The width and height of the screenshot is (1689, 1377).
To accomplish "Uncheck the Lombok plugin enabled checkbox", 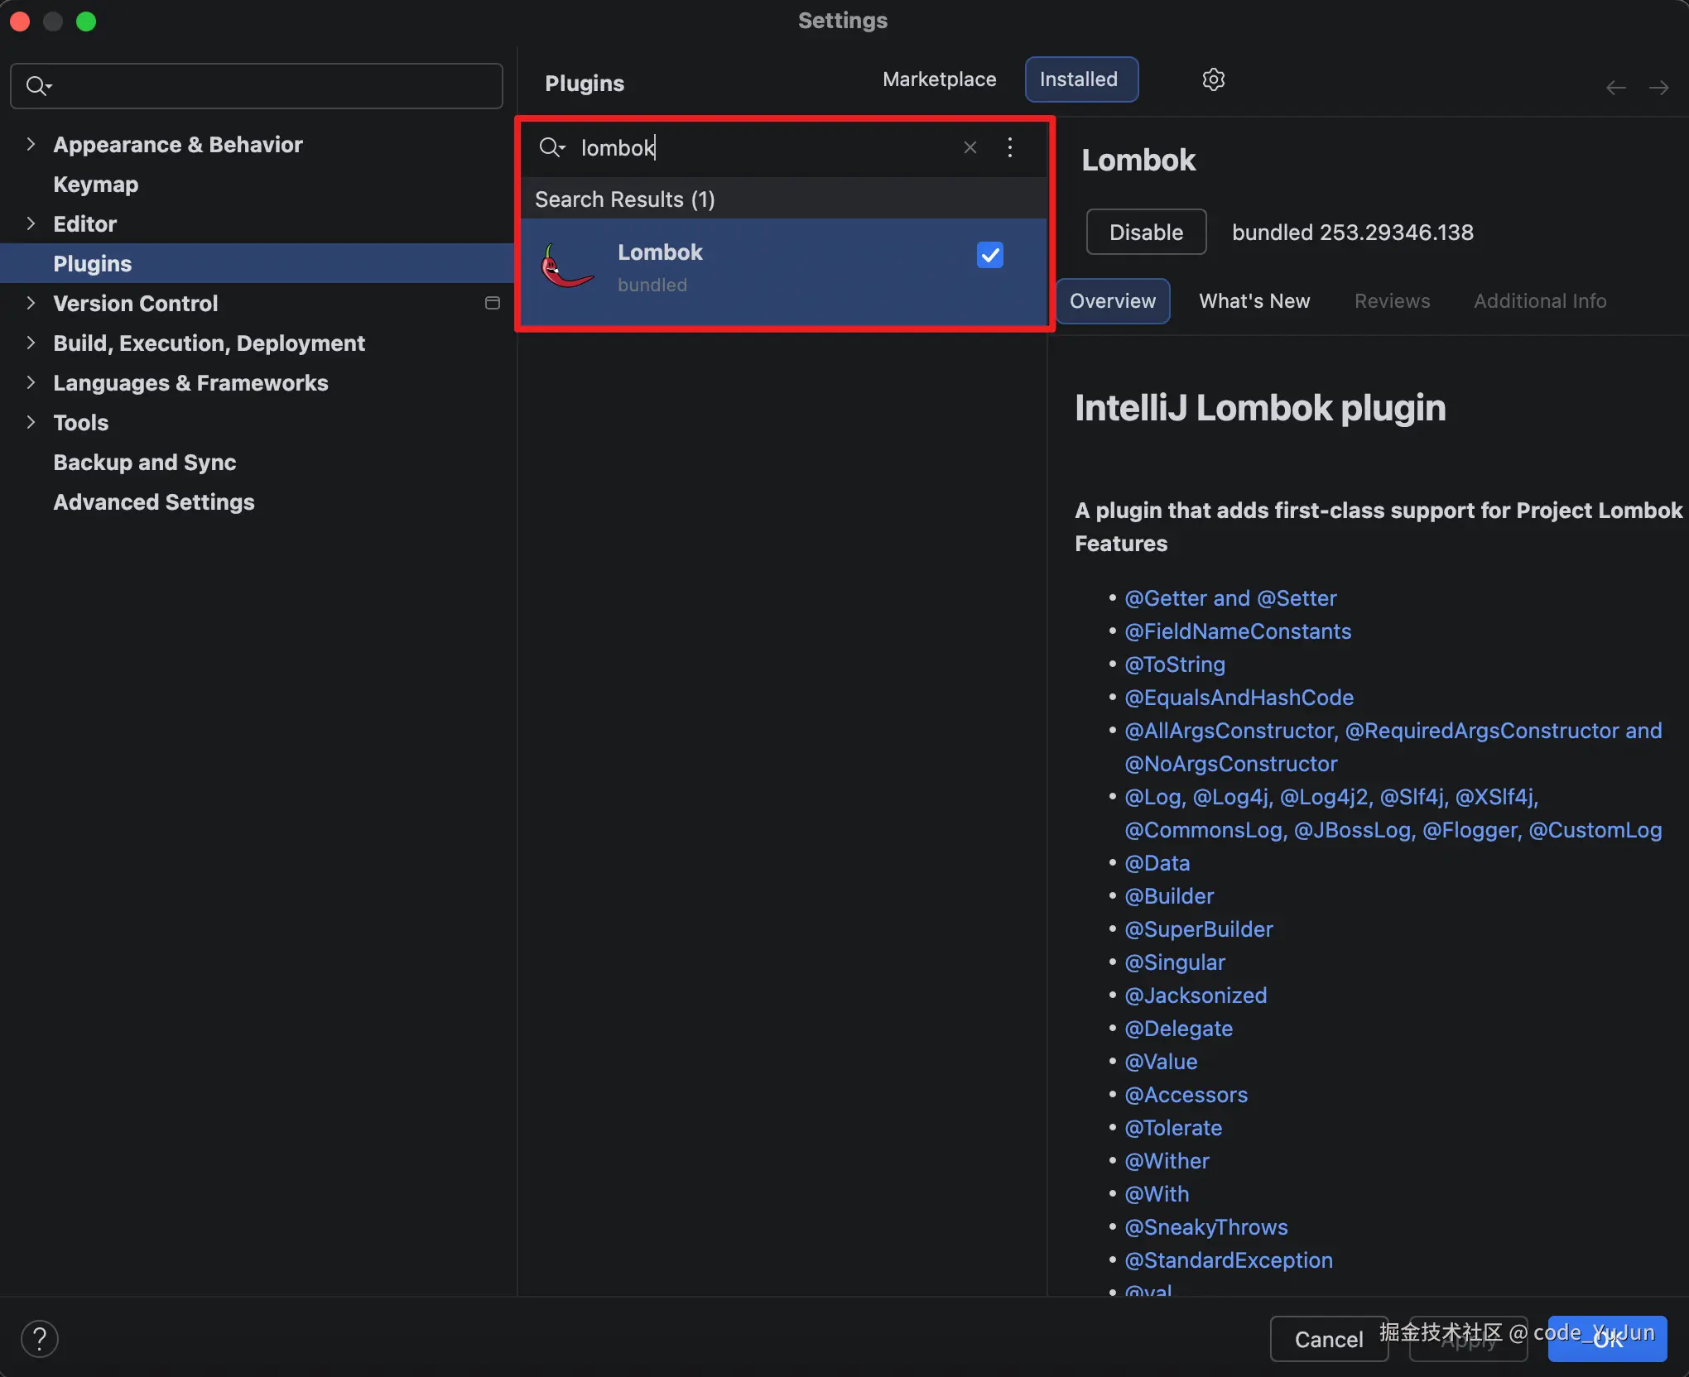I will [990, 255].
